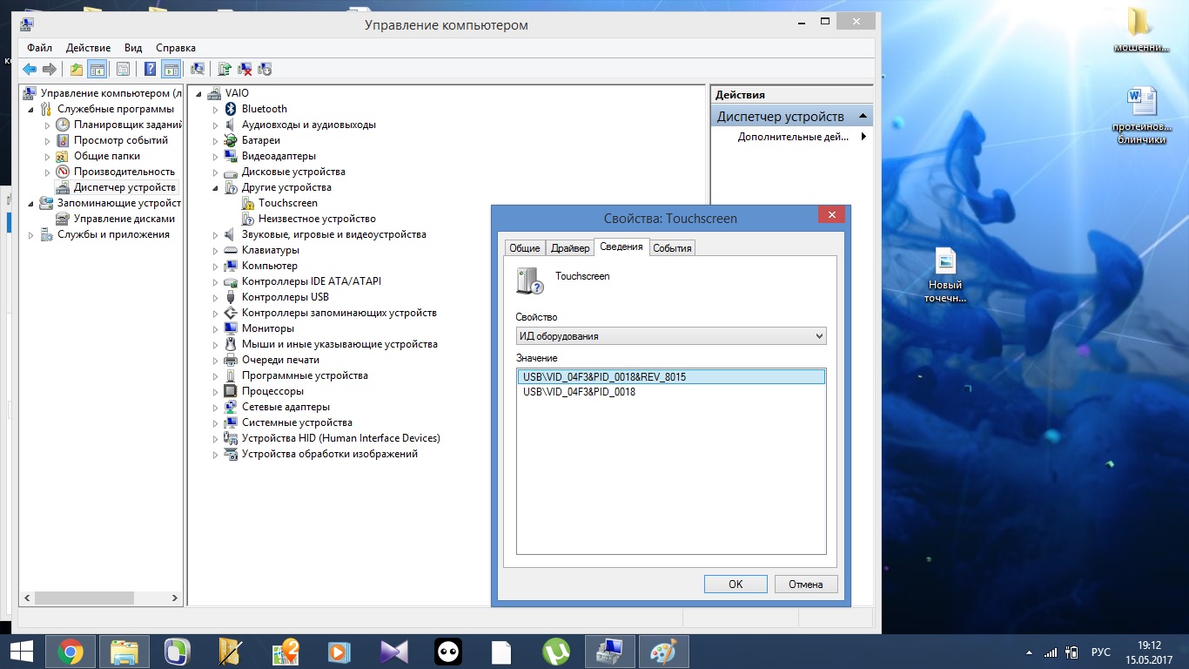Click the РУС language indicator
Image resolution: width=1189 pixels, height=669 pixels.
click(1101, 652)
